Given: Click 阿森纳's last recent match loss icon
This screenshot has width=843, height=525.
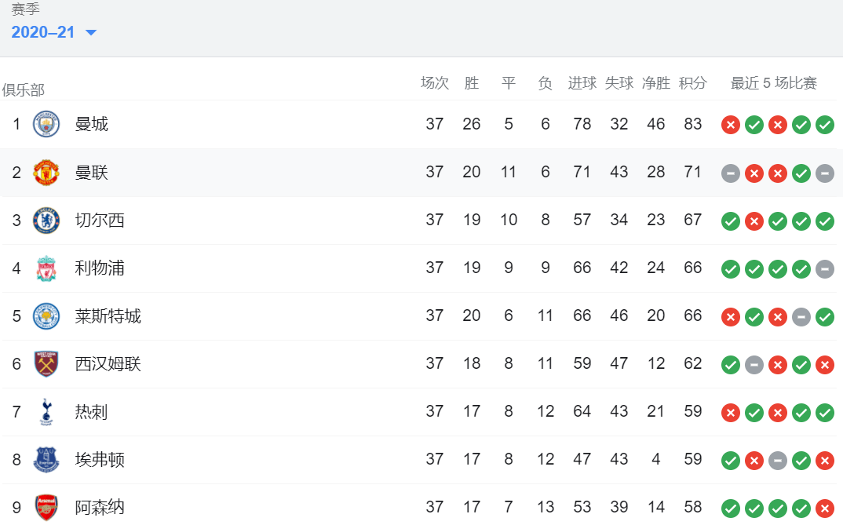Looking at the screenshot, I should pyautogui.click(x=825, y=509).
